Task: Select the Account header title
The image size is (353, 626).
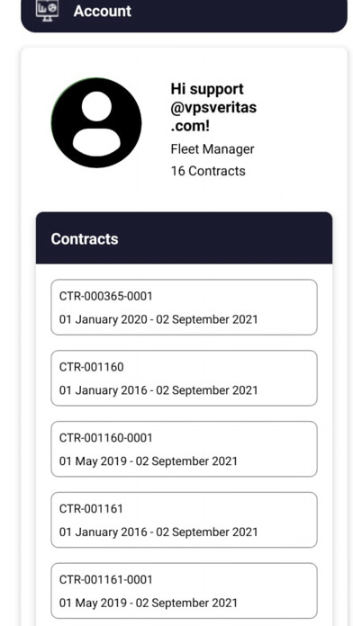Action: pyautogui.click(x=103, y=11)
